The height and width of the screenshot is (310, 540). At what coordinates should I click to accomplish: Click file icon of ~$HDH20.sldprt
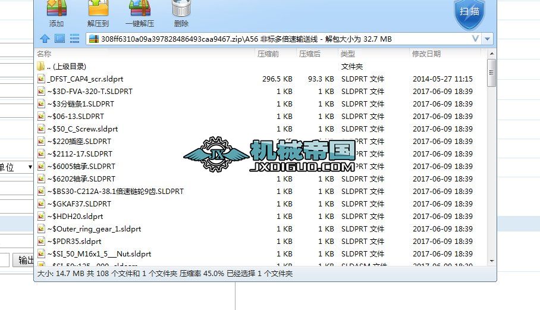click(x=41, y=217)
